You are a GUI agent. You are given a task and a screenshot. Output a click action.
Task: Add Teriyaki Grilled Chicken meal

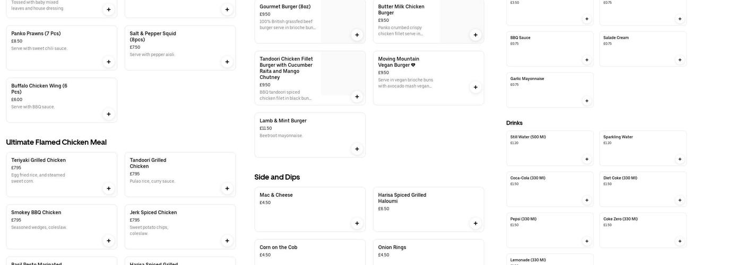click(109, 189)
